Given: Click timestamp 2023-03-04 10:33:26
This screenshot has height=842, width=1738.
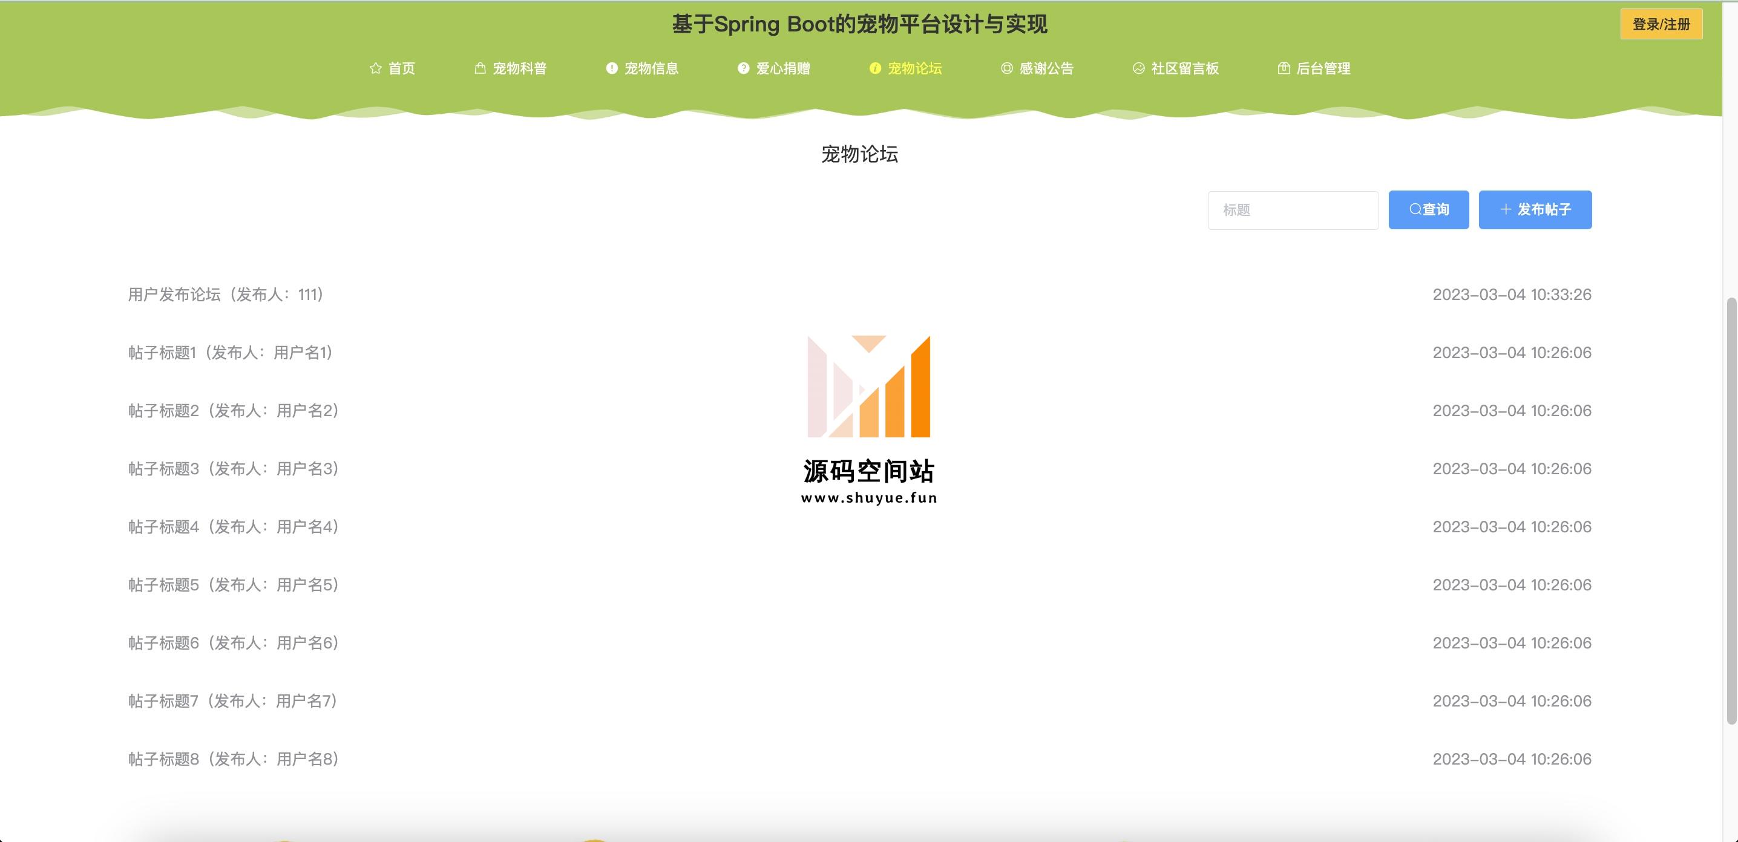Looking at the screenshot, I should click(1512, 295).
